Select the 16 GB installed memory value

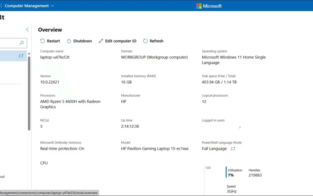point(126,82)
